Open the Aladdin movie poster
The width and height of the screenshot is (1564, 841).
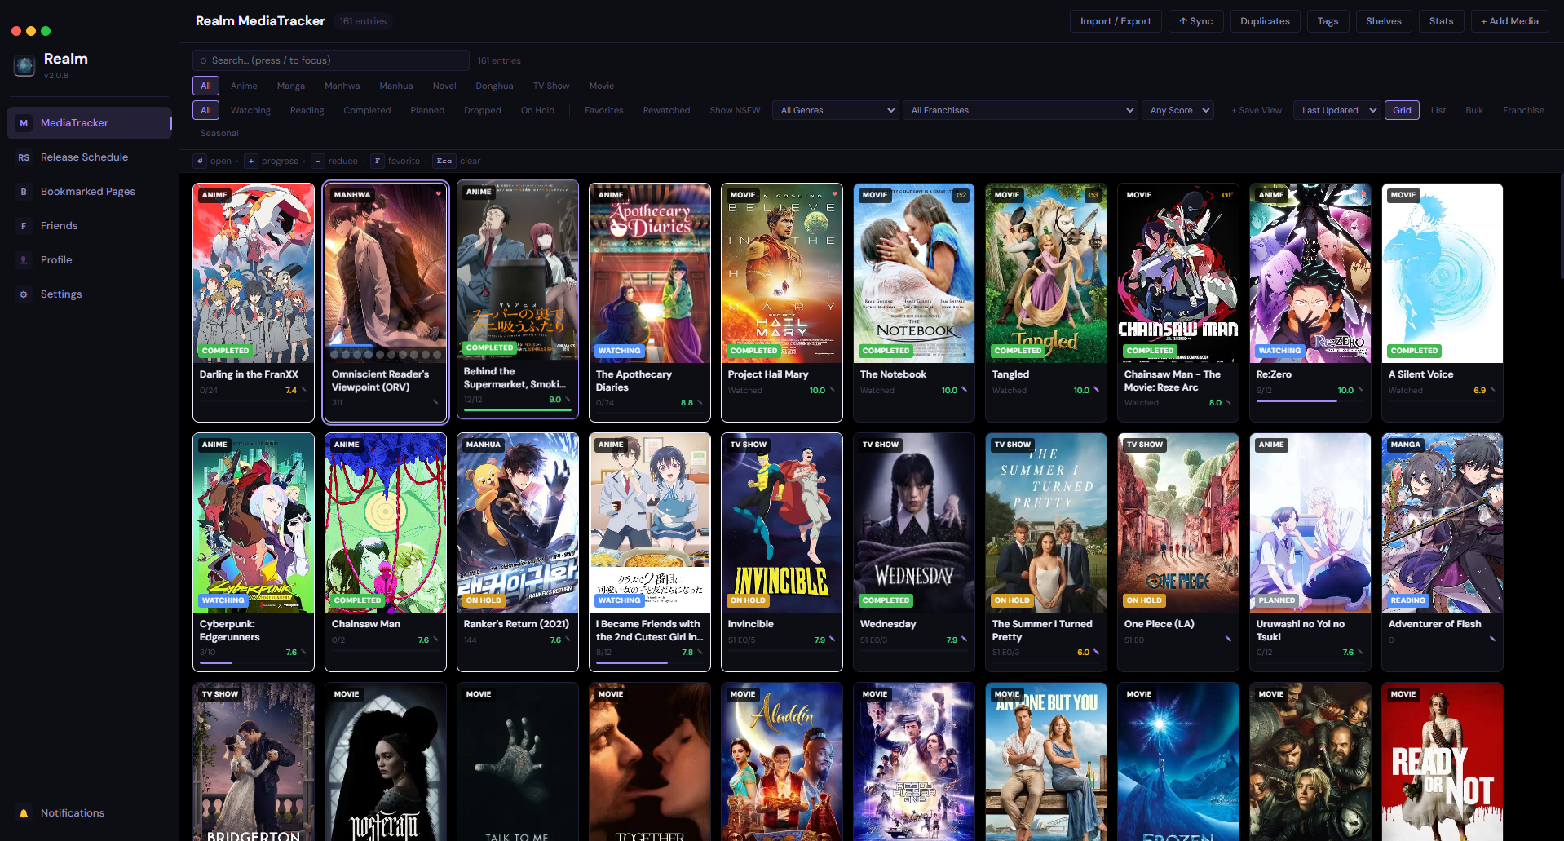click(x=782, y=762)
